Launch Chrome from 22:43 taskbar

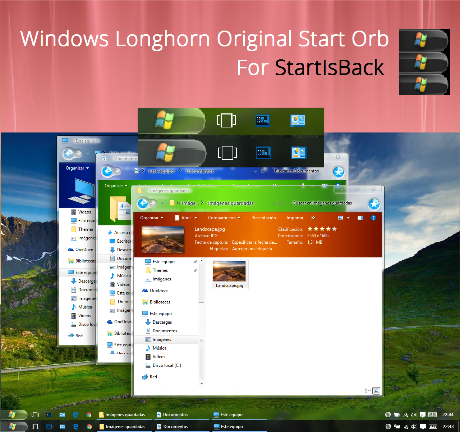coord(89,427)
